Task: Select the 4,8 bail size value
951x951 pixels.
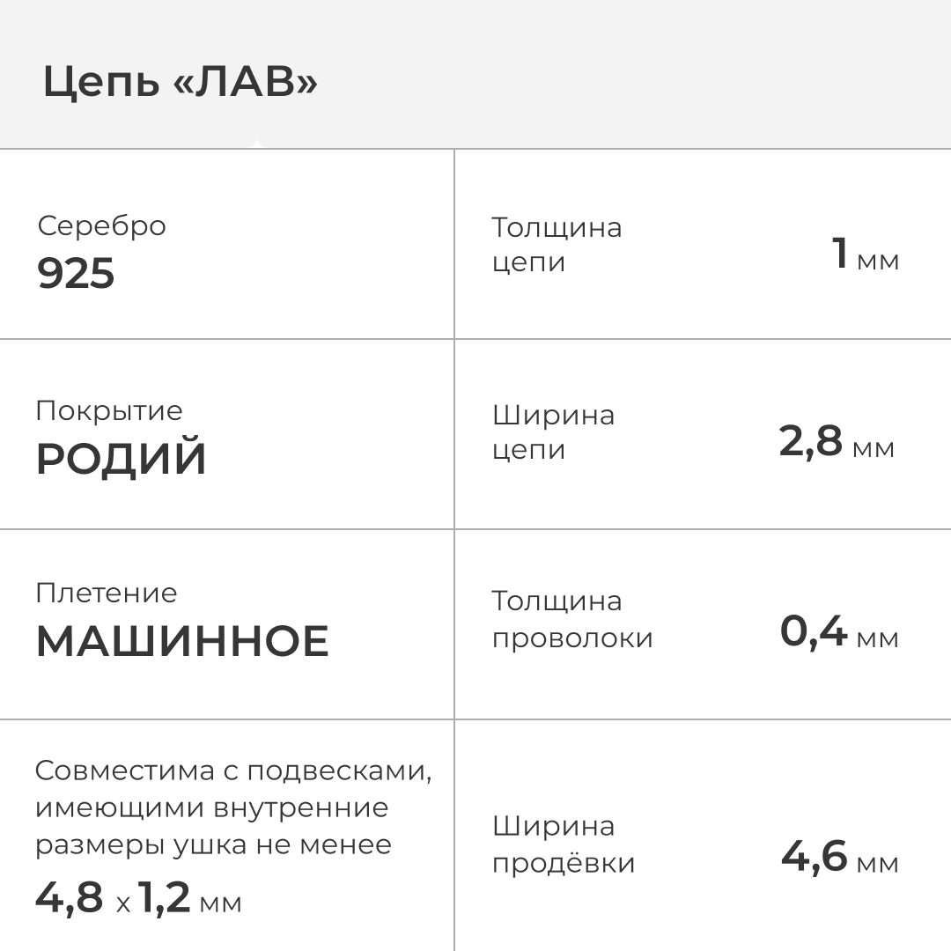Action: (70, 898)
